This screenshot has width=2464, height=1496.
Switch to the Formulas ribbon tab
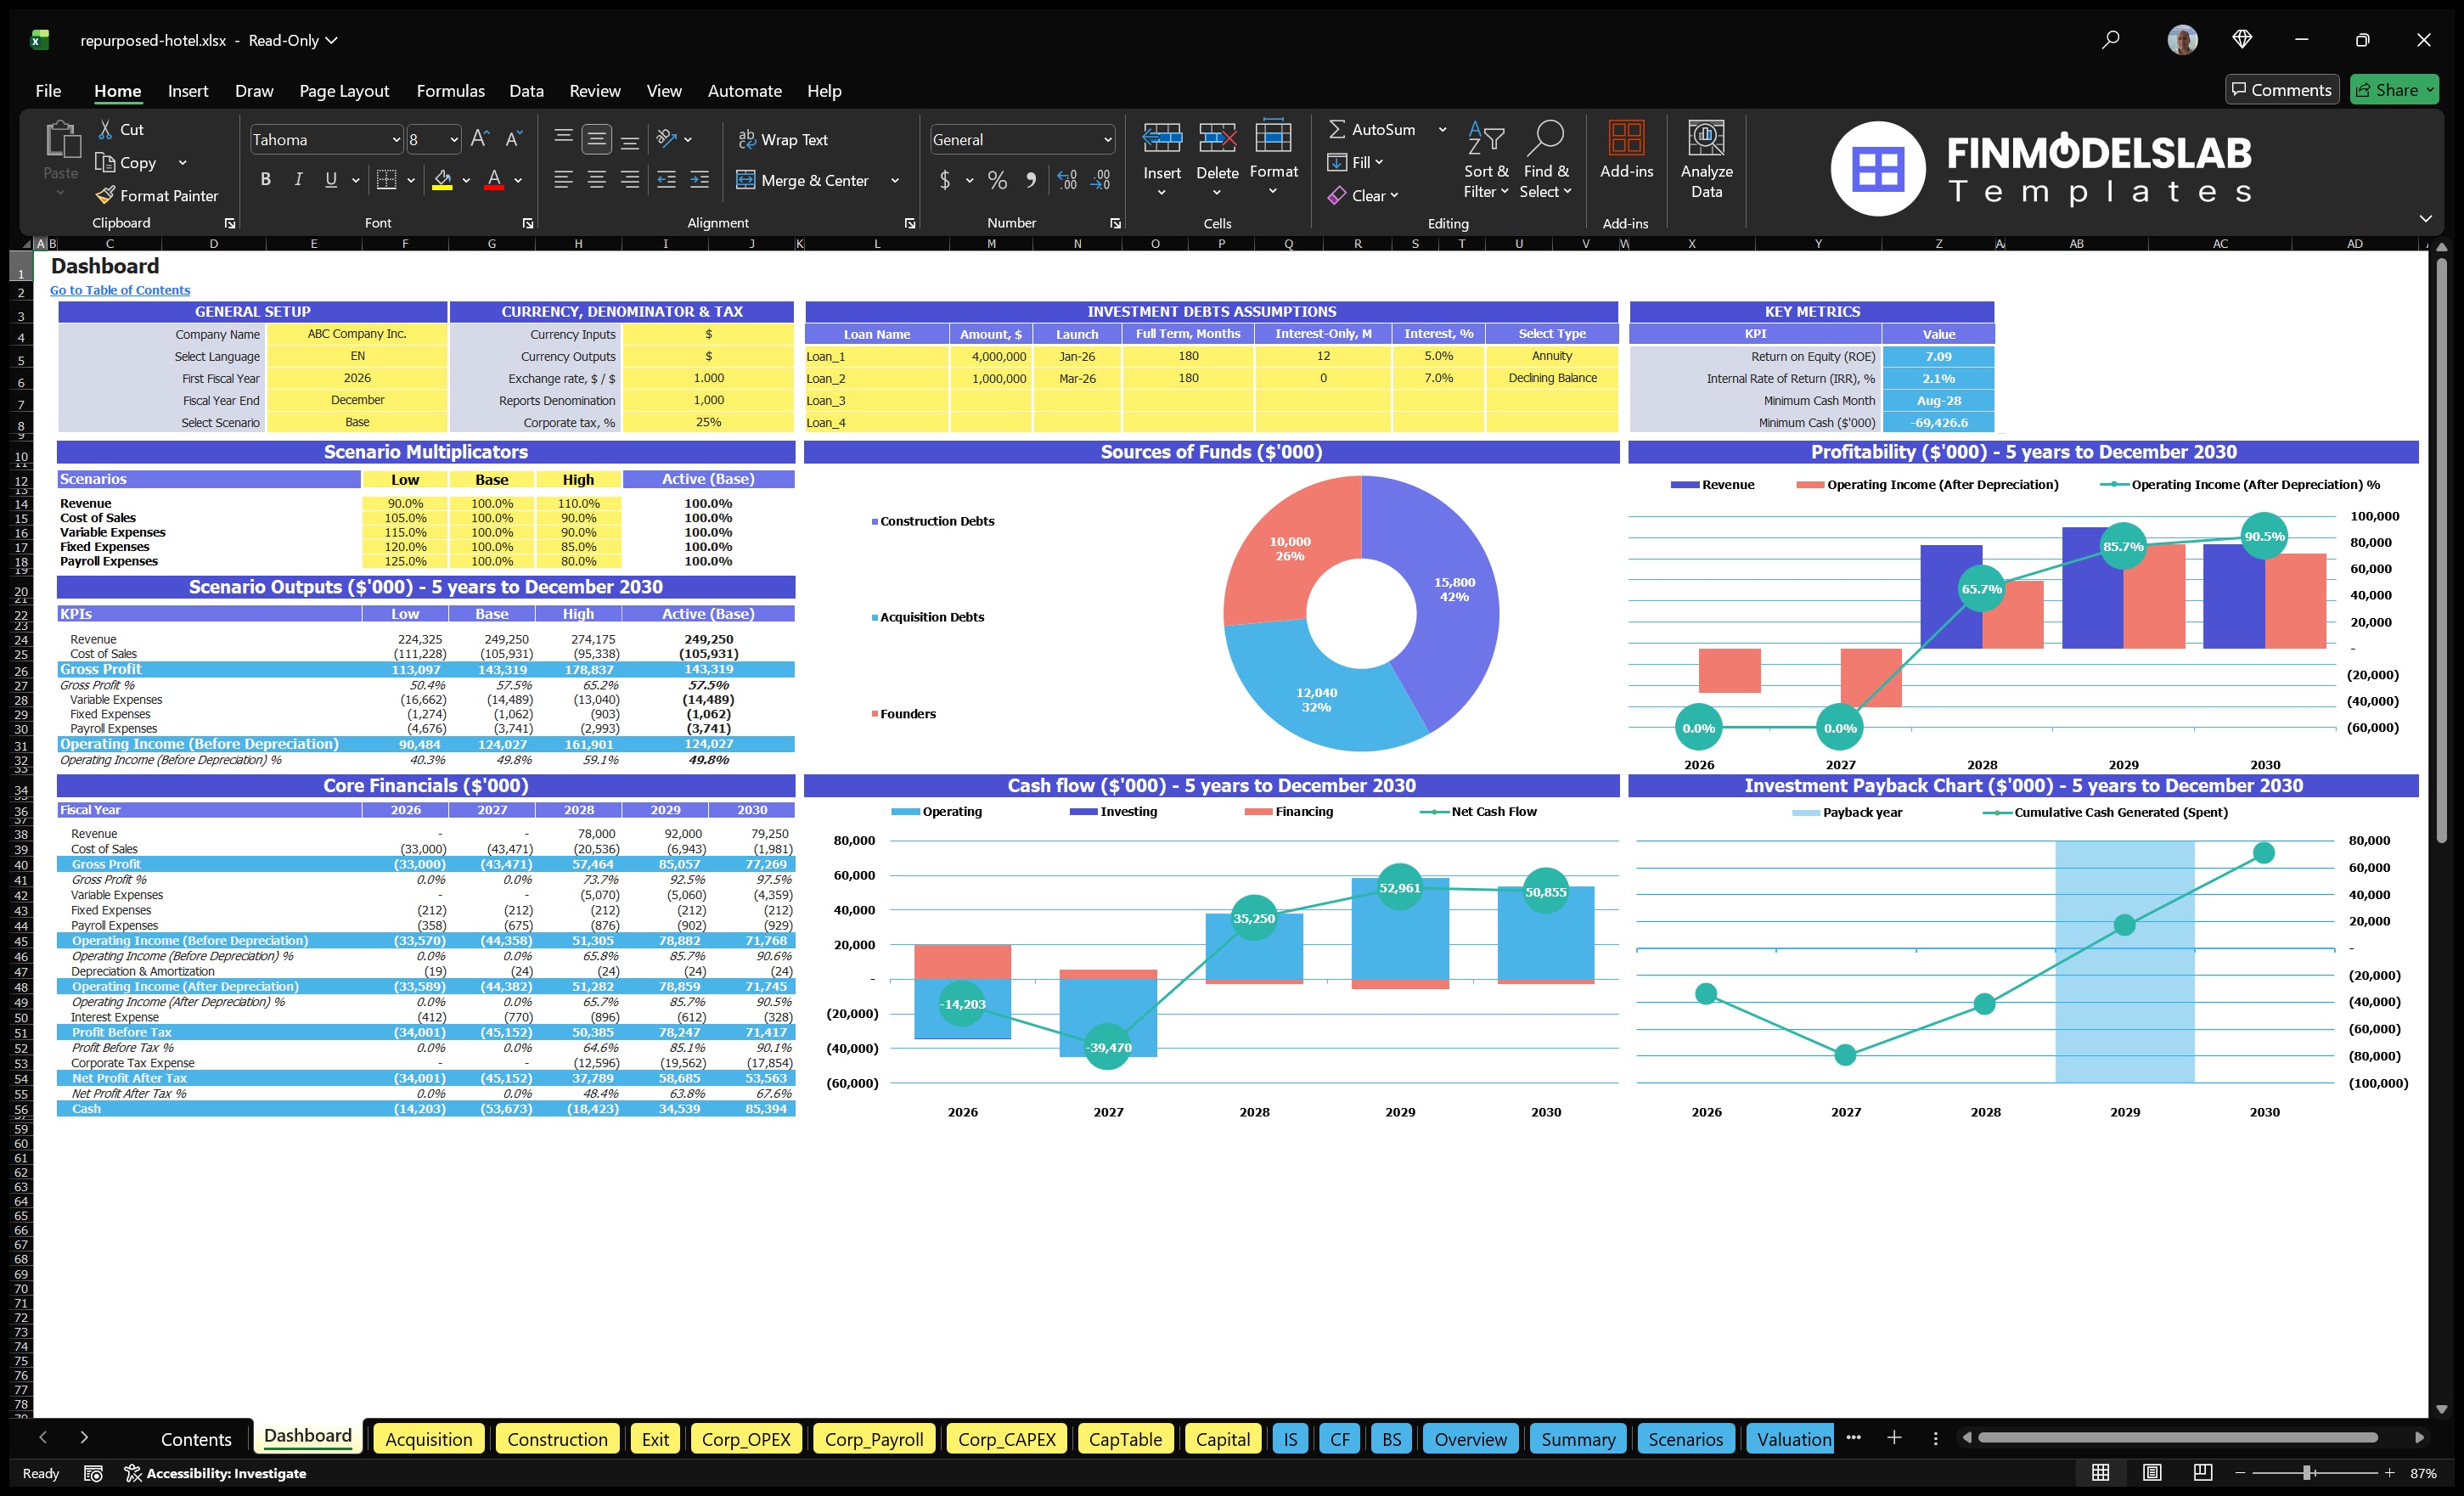pyautogui.click(x=450, y=90)
